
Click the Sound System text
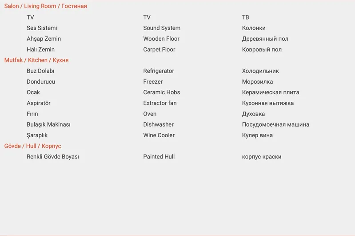162,28
